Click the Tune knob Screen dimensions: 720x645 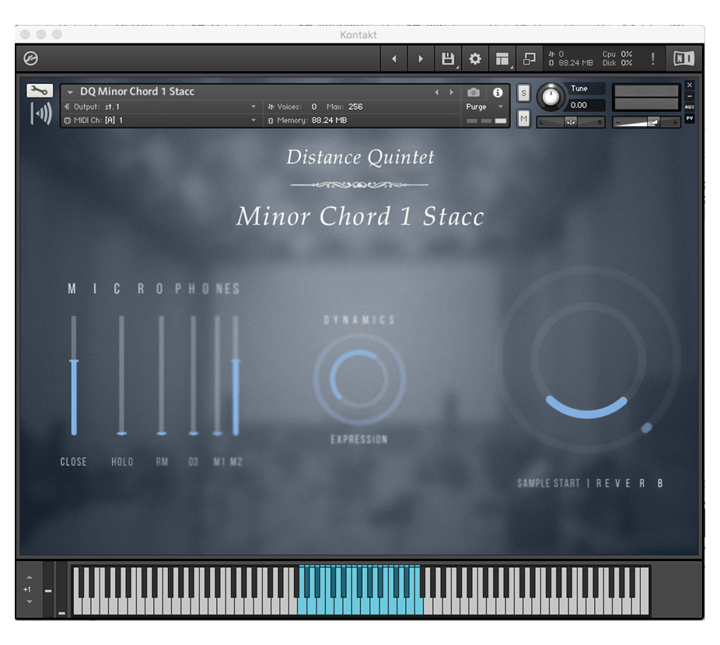pos(550,96)
